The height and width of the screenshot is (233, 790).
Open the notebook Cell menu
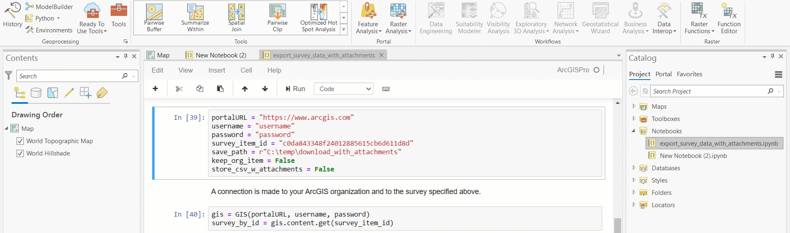pos(246,70)
